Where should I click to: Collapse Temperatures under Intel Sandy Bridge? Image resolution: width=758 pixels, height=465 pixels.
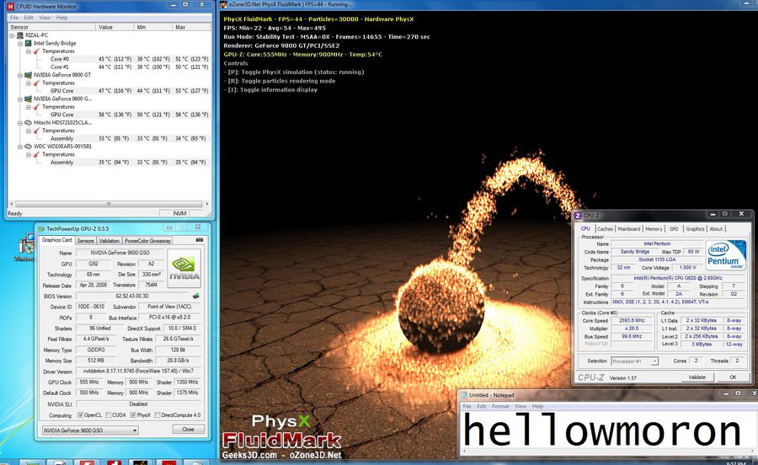(x=29, y=51)
